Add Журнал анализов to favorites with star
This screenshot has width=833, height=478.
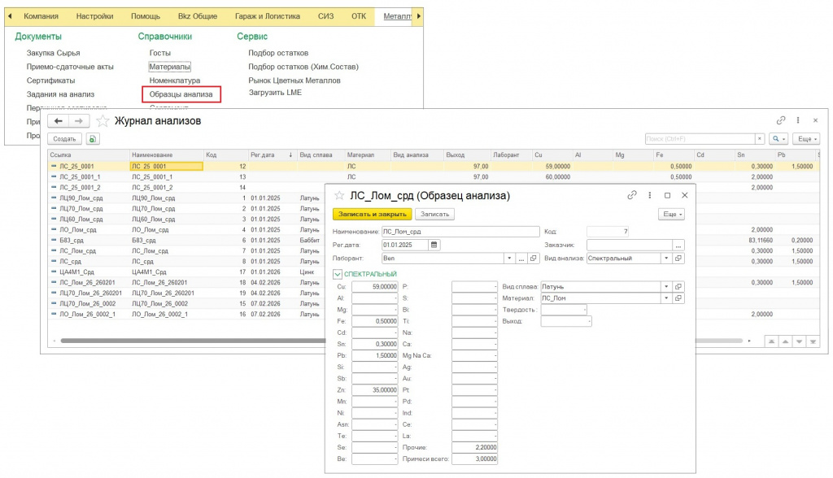[x=103, y=120]
